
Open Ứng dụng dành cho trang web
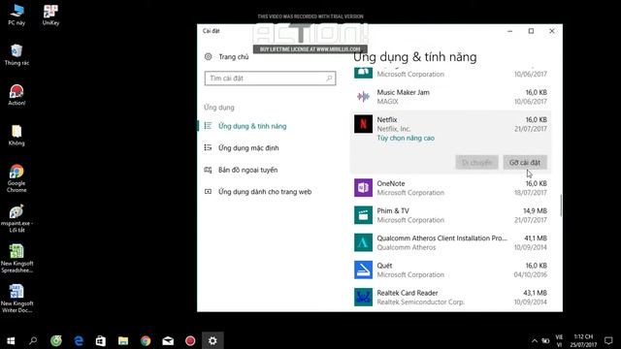pyautogui.click(x=265, y=192)
